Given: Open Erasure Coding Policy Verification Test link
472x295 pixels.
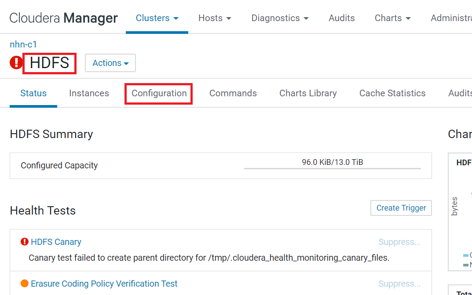Looking at the screenshot, I should coord(104,284).
